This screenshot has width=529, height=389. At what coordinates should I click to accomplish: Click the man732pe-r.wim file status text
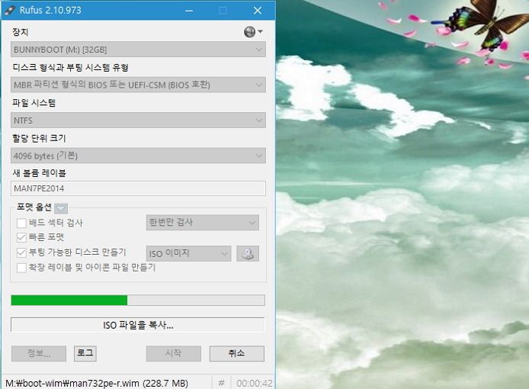[x=97, y=383]
